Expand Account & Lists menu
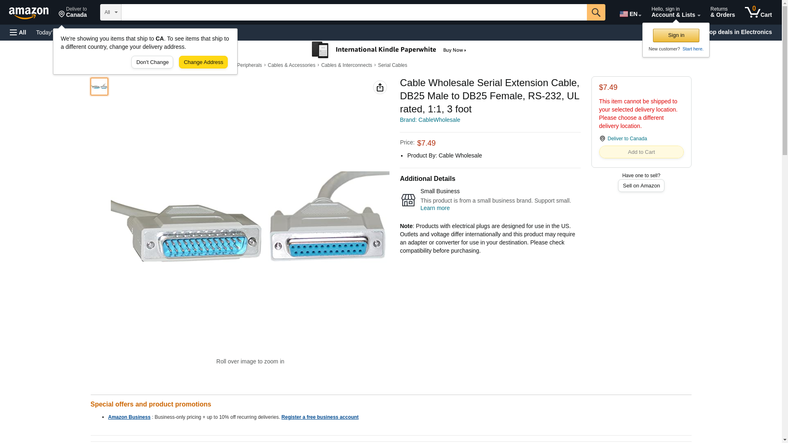Screen dimensions: 788x443 [x=676, y=12]
